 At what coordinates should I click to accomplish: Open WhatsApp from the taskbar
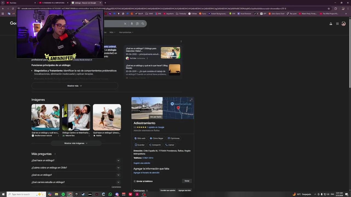110,194
